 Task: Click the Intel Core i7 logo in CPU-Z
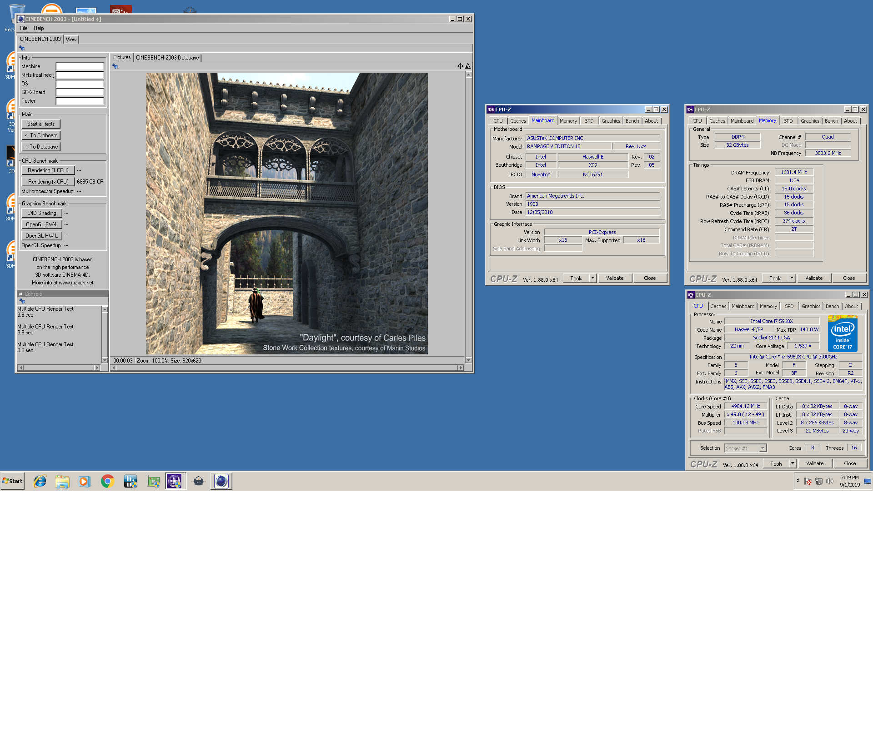843,334
